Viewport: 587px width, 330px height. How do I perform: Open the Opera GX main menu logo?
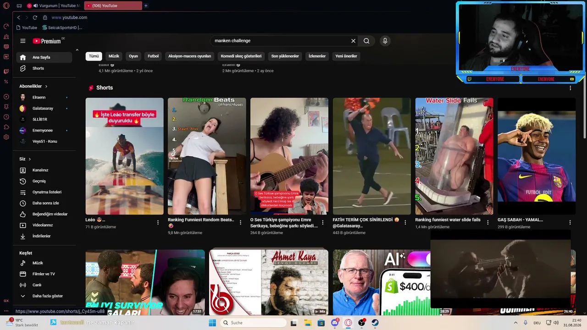[x=6, y=5]
